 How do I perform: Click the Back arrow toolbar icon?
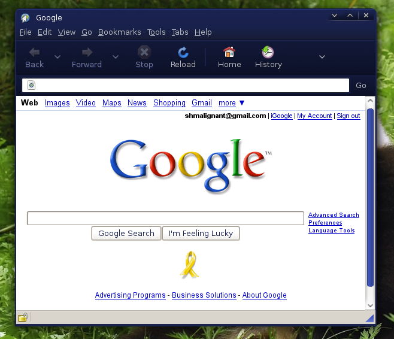point(34,52)
